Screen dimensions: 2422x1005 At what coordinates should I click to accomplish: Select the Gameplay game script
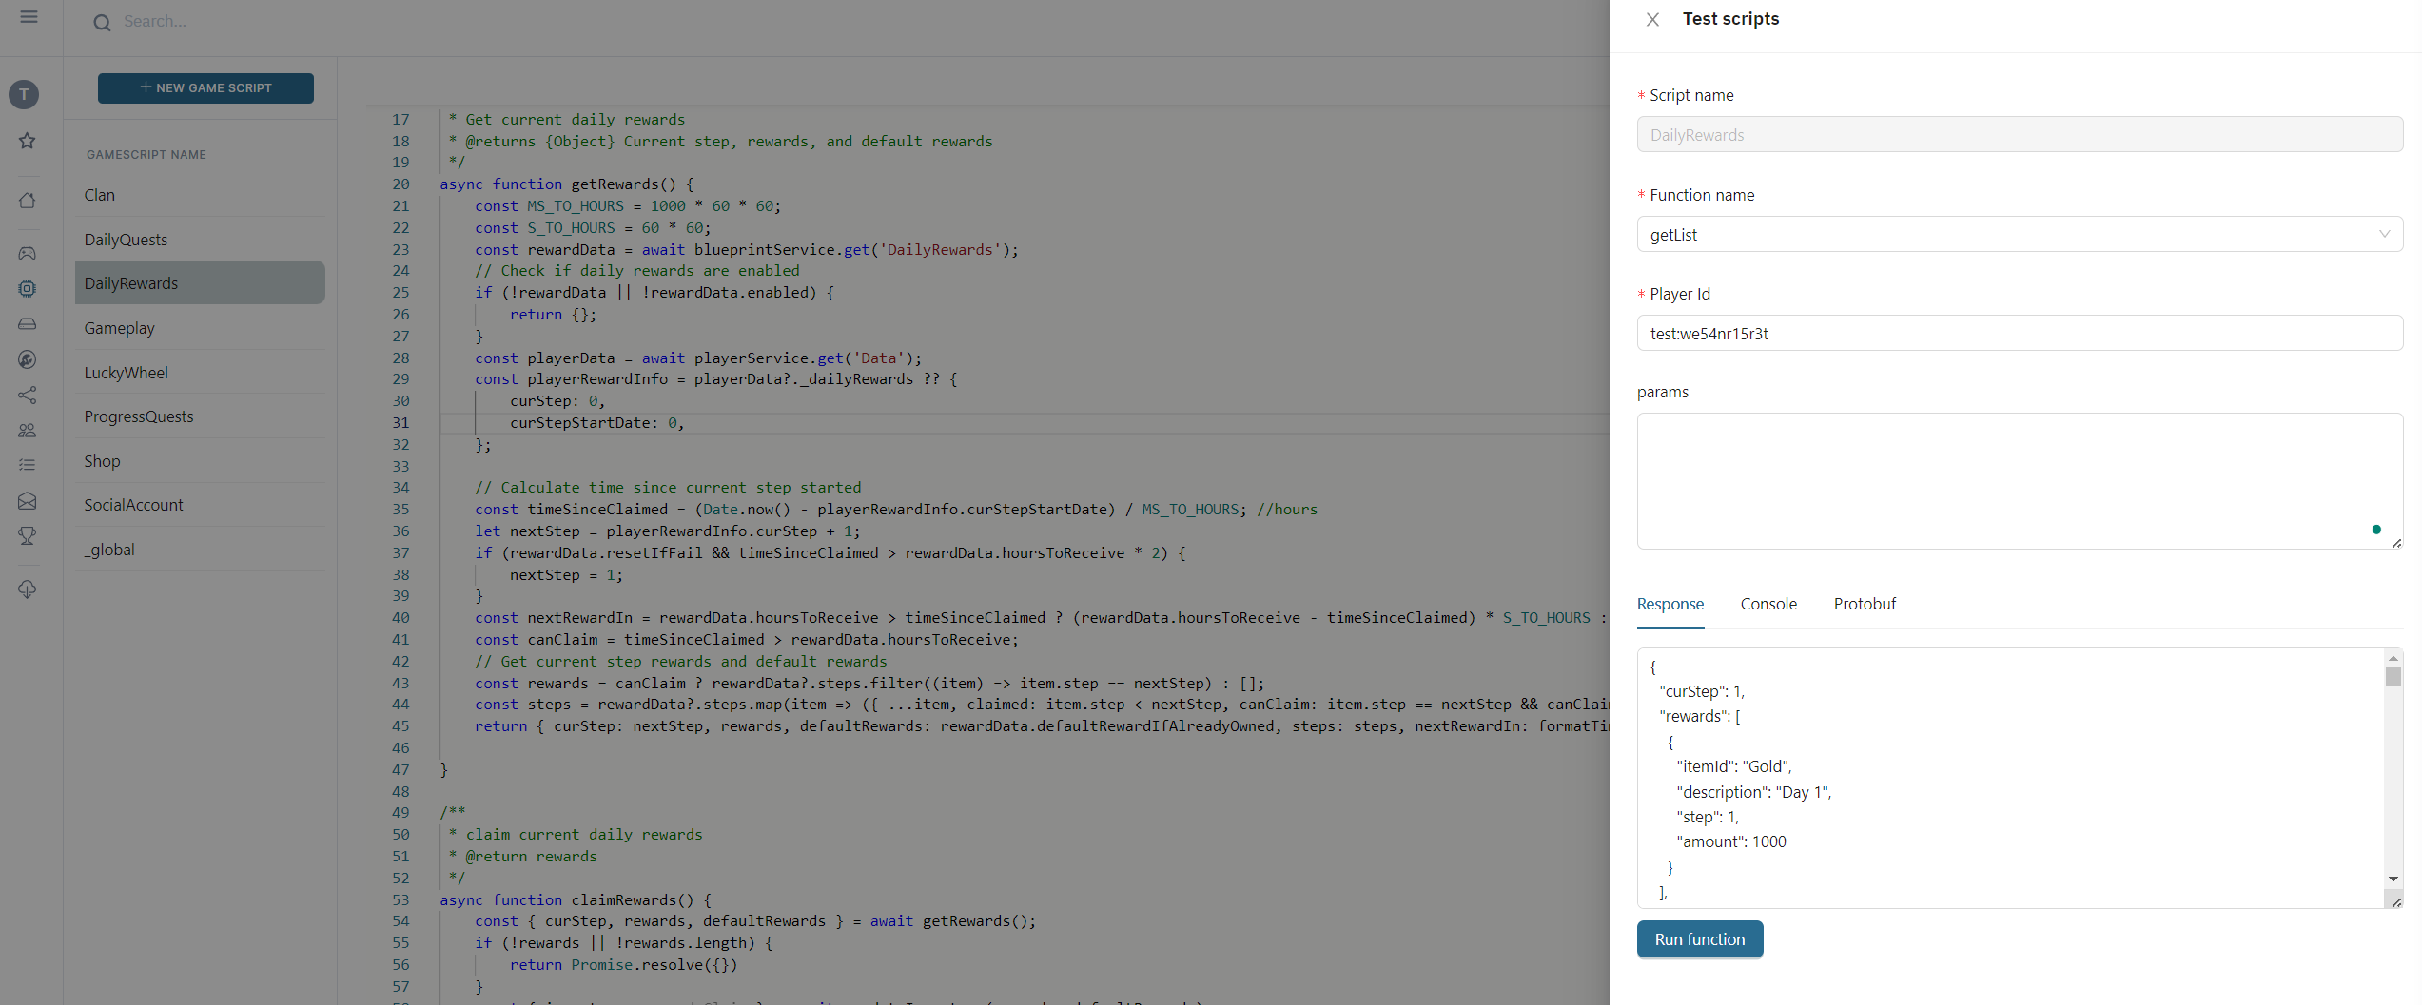(200, 328)
